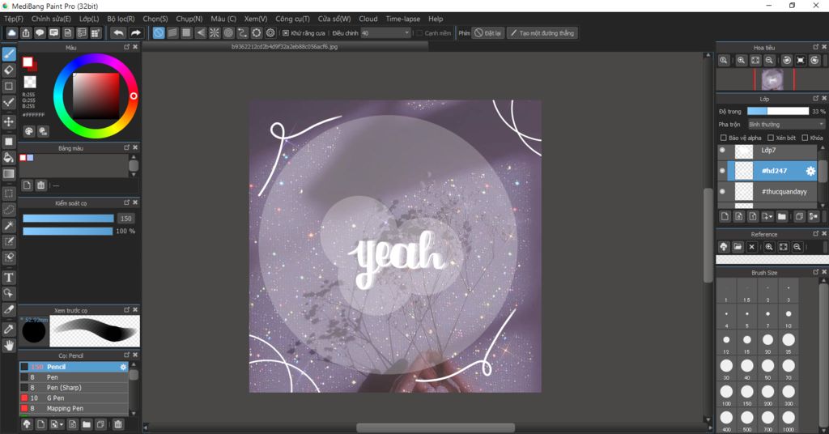Zoom in using Navigator panel magnifier plus
The width and height of the screenshot is (829, 434).
(x=742, y=60)
